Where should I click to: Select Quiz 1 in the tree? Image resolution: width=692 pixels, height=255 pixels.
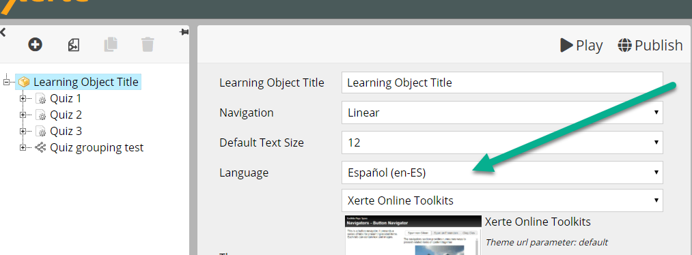[x=66, y=98]
